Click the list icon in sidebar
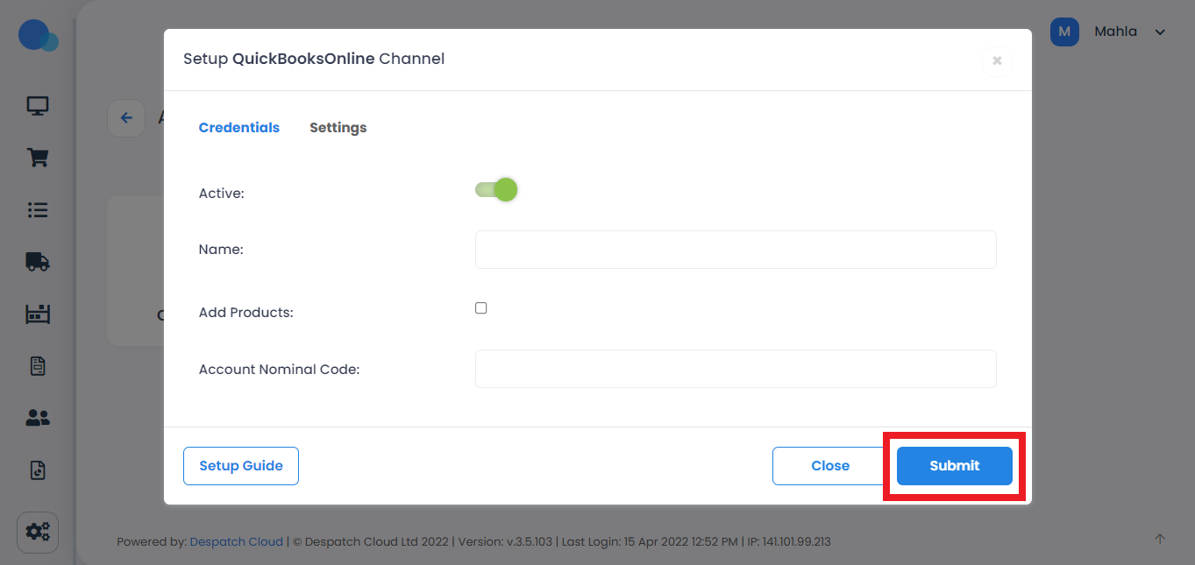The height and width of the screenshot is (565, 1195). (38, 210)
